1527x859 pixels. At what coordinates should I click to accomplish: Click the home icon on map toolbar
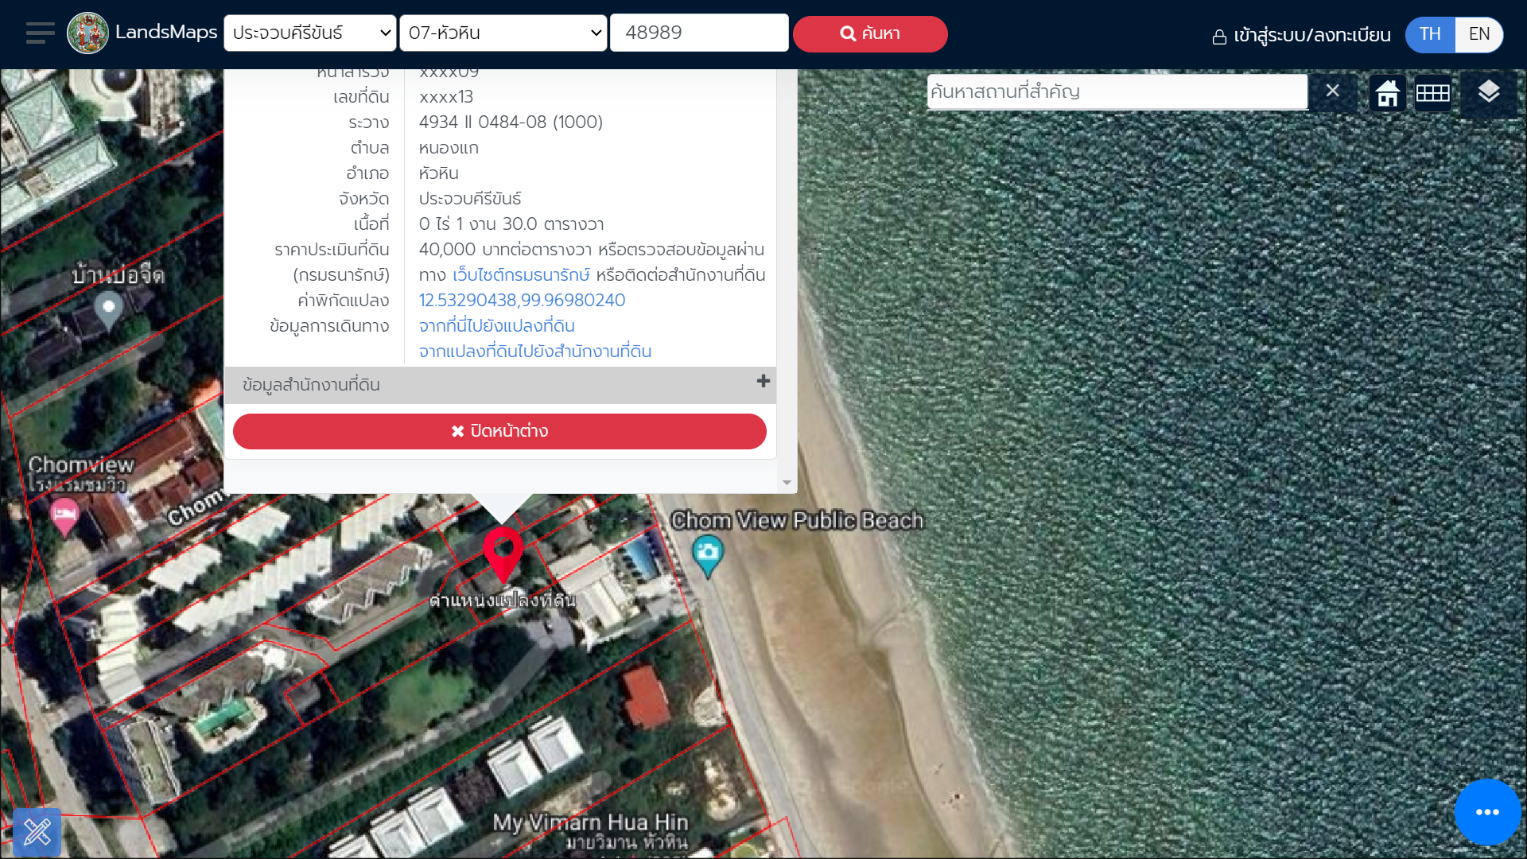1387,93
